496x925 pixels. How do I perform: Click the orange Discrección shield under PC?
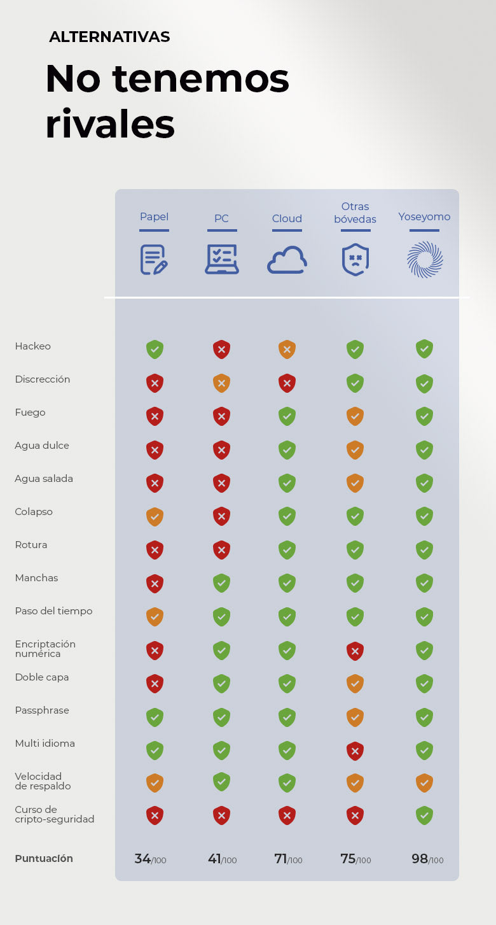(x=221, y=383)
